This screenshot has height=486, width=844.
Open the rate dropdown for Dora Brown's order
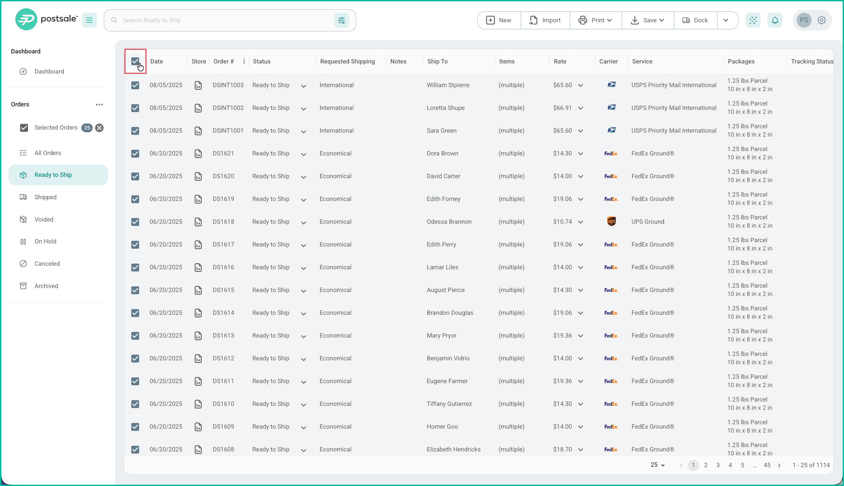pyautogui.click(x=581, y=153)
